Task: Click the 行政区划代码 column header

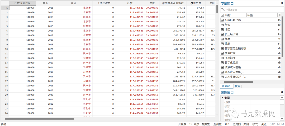Action: [22, 3]
